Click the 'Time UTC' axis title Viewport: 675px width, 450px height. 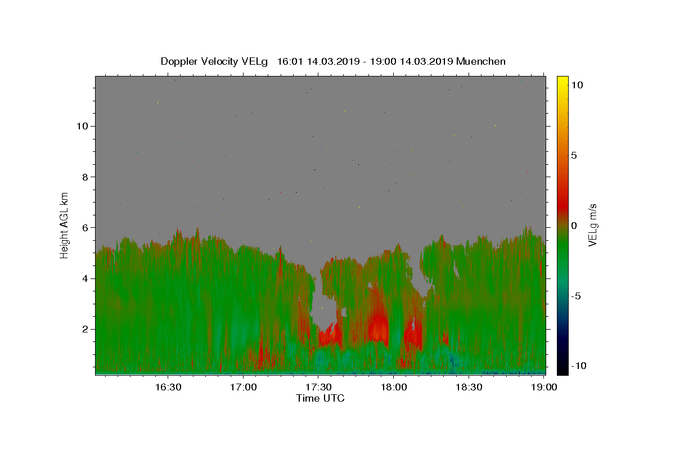coord(320,398)
